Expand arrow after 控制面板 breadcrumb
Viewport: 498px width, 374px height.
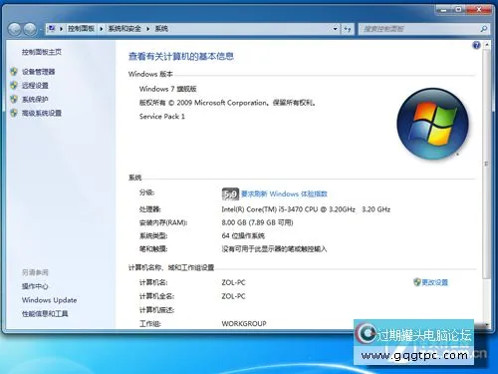[x=102, y=29]
